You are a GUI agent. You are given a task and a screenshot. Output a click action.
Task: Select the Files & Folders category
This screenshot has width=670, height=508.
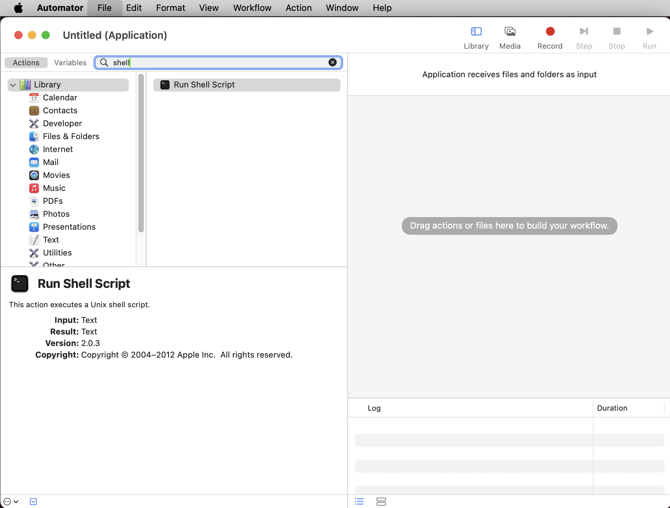(71, 136)
